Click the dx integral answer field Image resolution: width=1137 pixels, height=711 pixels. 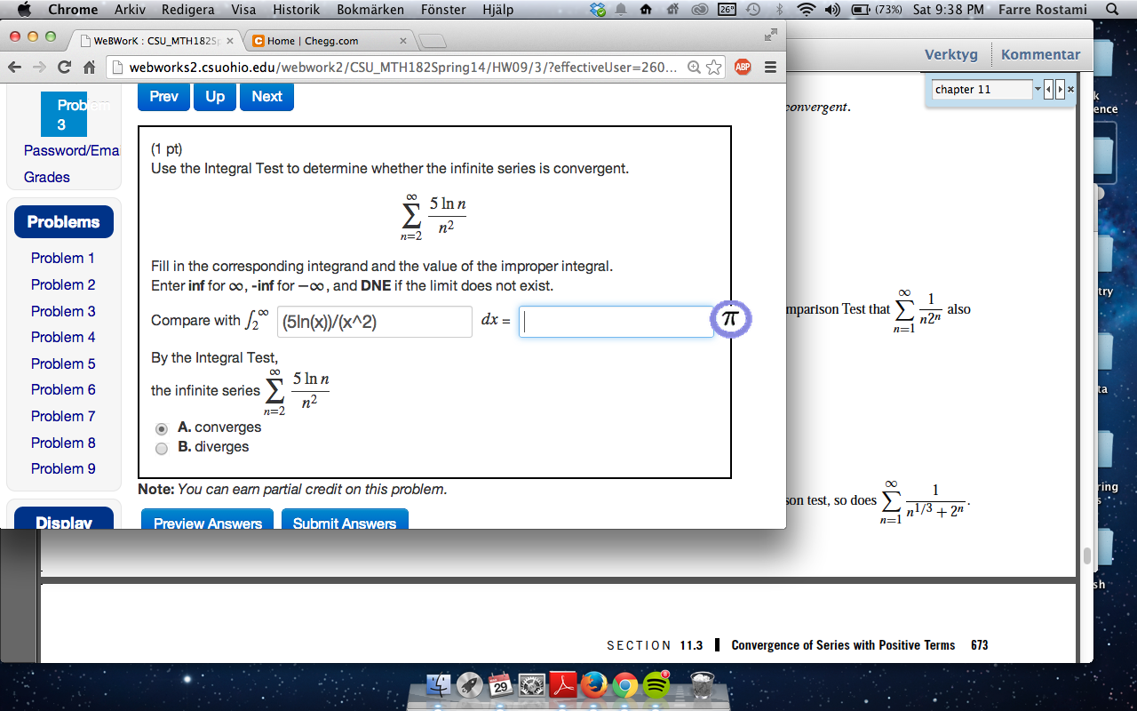click(616, 322)
